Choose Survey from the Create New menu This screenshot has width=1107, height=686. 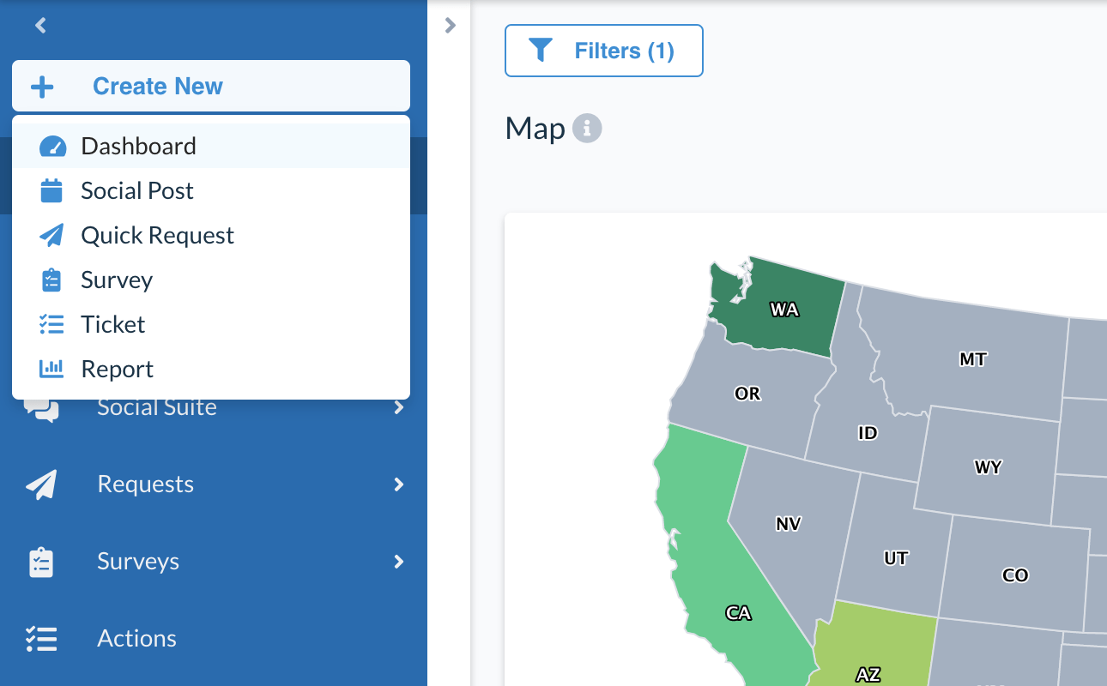point(117,280)
